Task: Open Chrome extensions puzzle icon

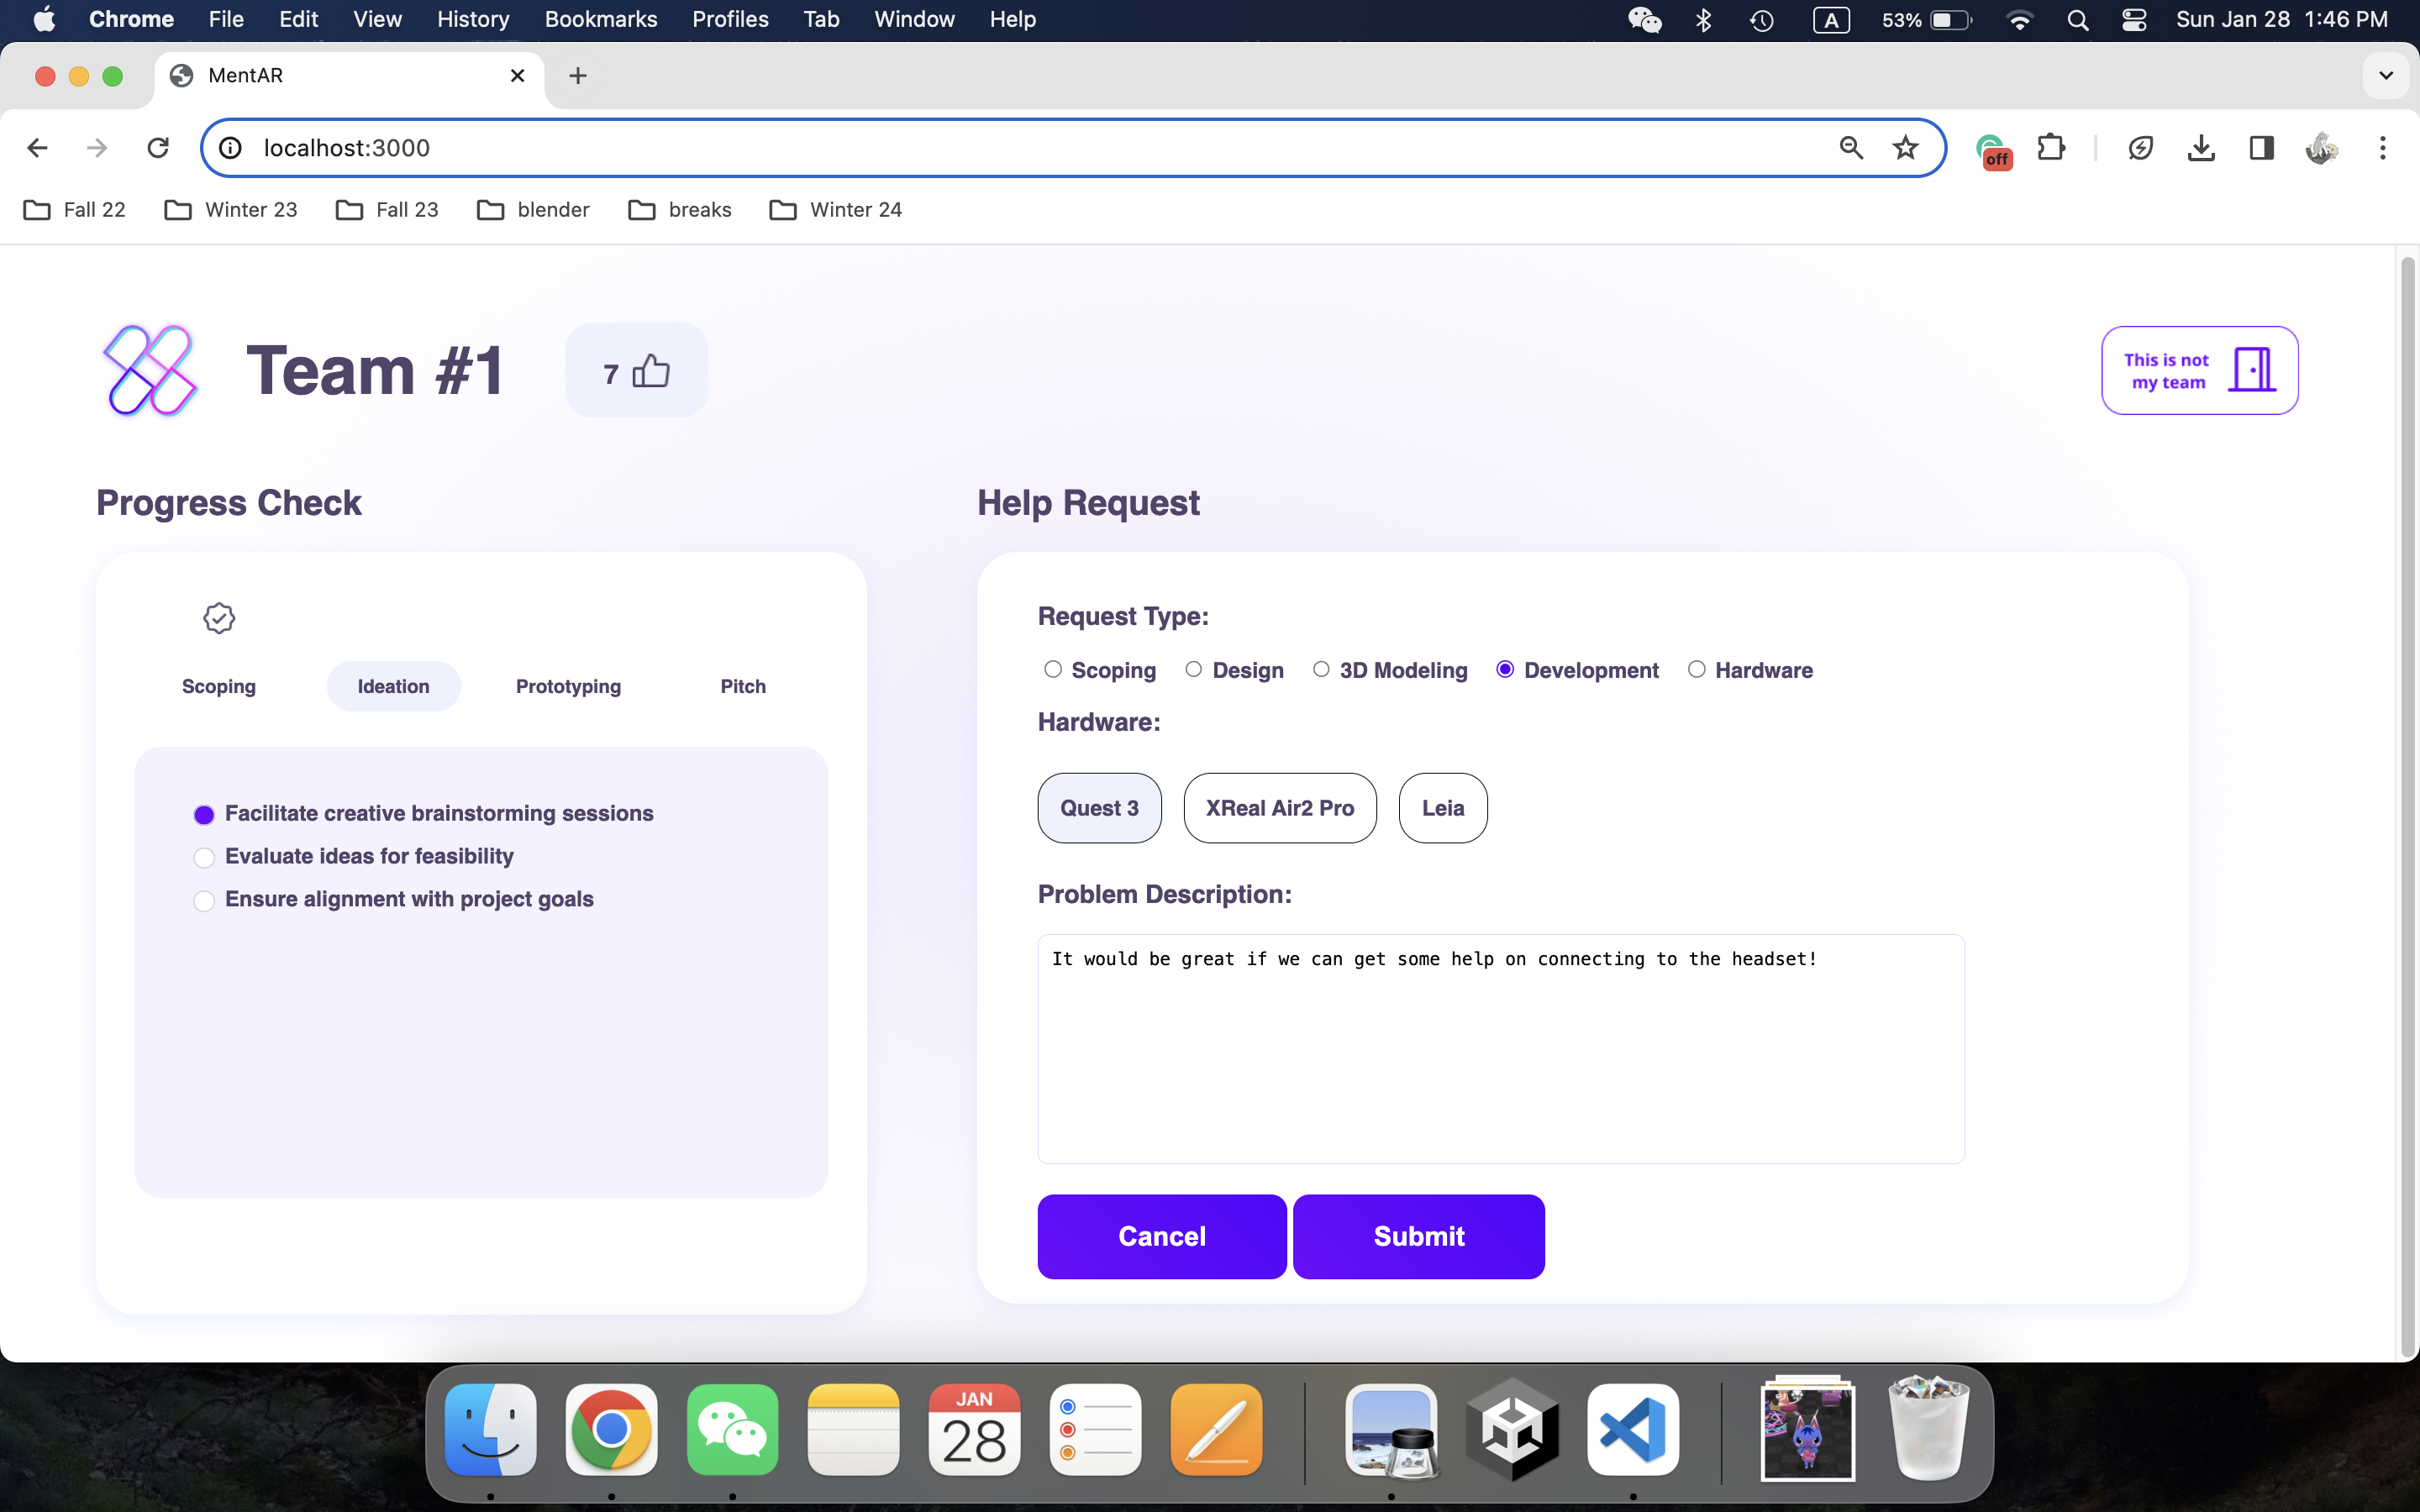Action: click(x=2051, y=148)
